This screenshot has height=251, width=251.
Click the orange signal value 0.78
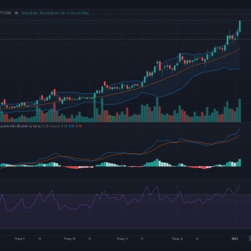click(79, 126)
